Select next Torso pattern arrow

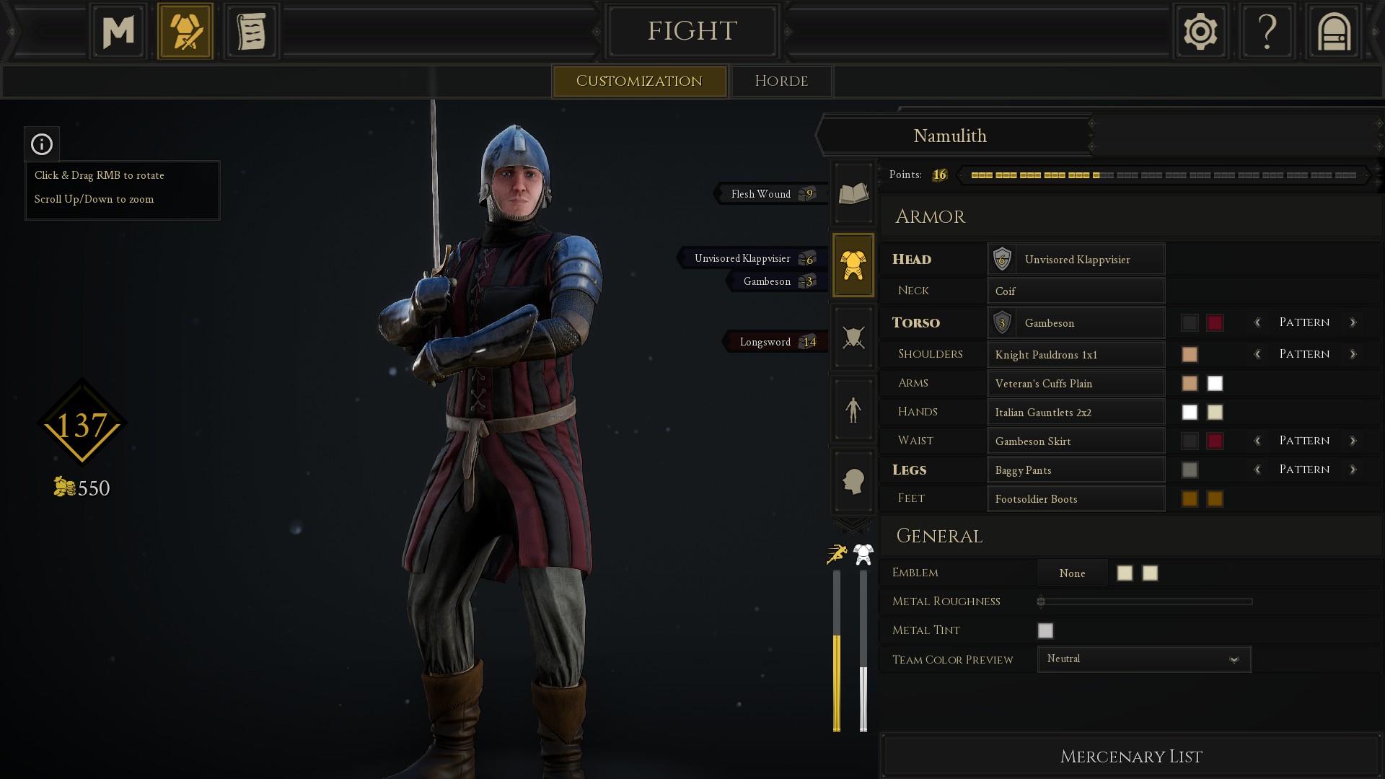coord(1353,322)
